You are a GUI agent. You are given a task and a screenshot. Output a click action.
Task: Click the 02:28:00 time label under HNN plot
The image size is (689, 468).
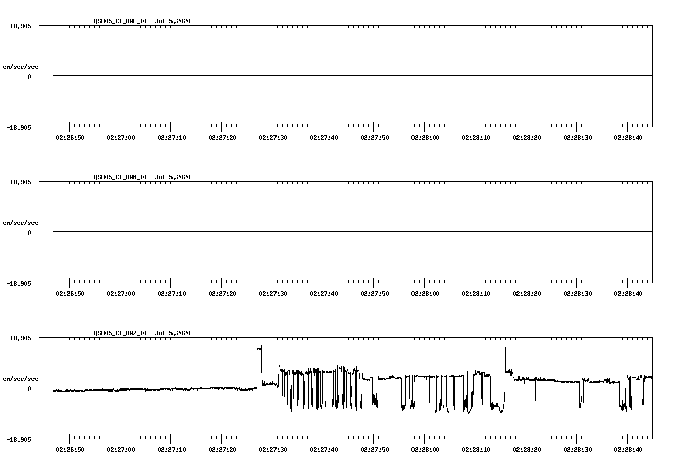(425, 294)
